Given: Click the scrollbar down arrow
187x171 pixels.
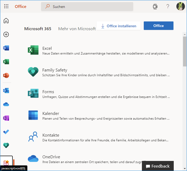Looking at the screenshot, I should (185, 169).
